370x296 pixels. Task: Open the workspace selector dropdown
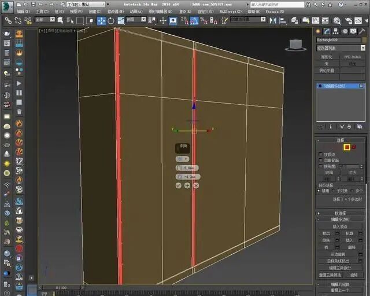tap(86, 4)
